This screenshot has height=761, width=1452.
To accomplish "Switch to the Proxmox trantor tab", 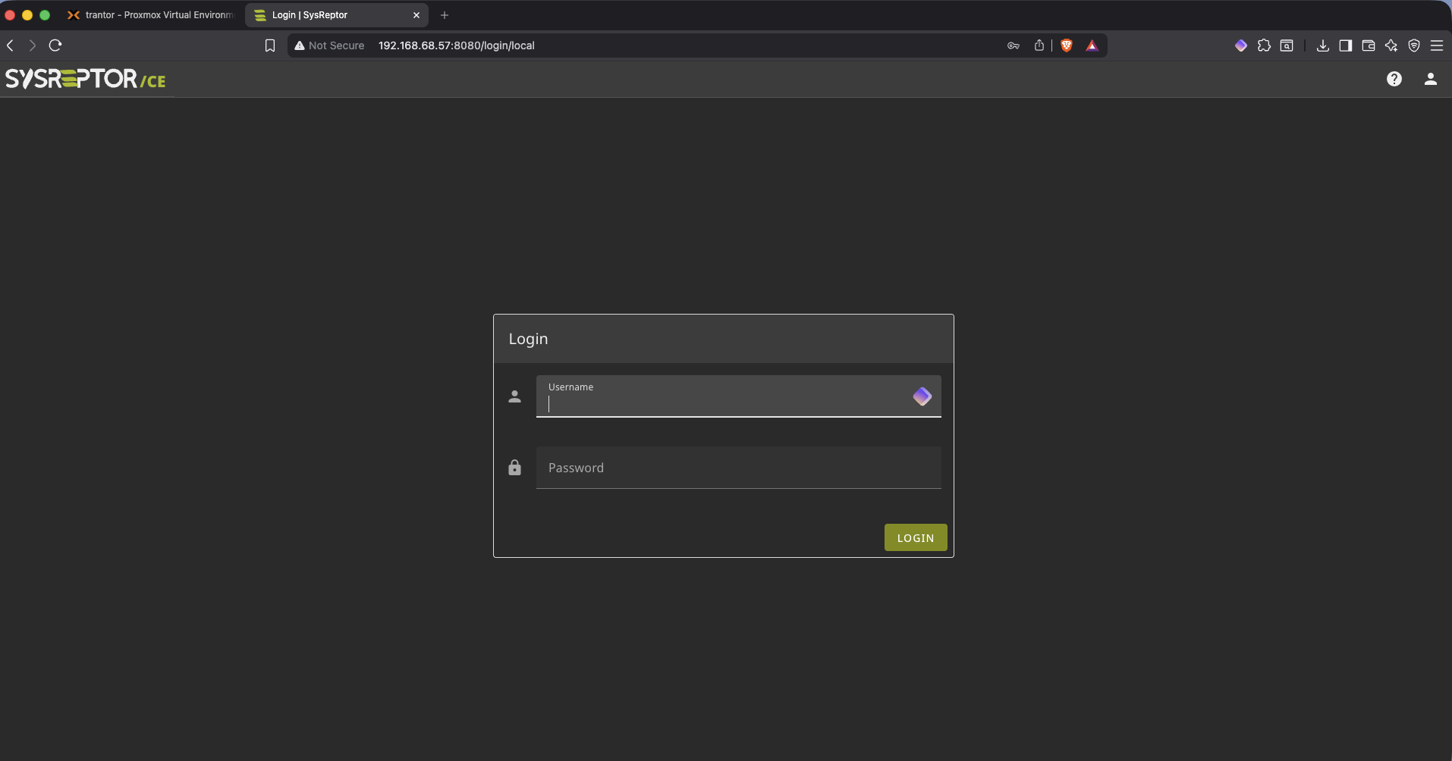I will pos(152,14).
